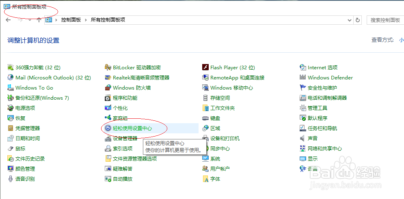
Task: Click the 个性化 icon
Action: 108,108
